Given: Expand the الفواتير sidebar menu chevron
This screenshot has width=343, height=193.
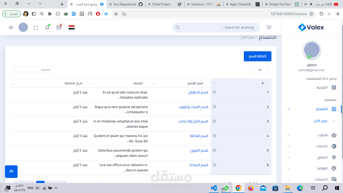Looking at the screenshot, I should pos(289,168).
